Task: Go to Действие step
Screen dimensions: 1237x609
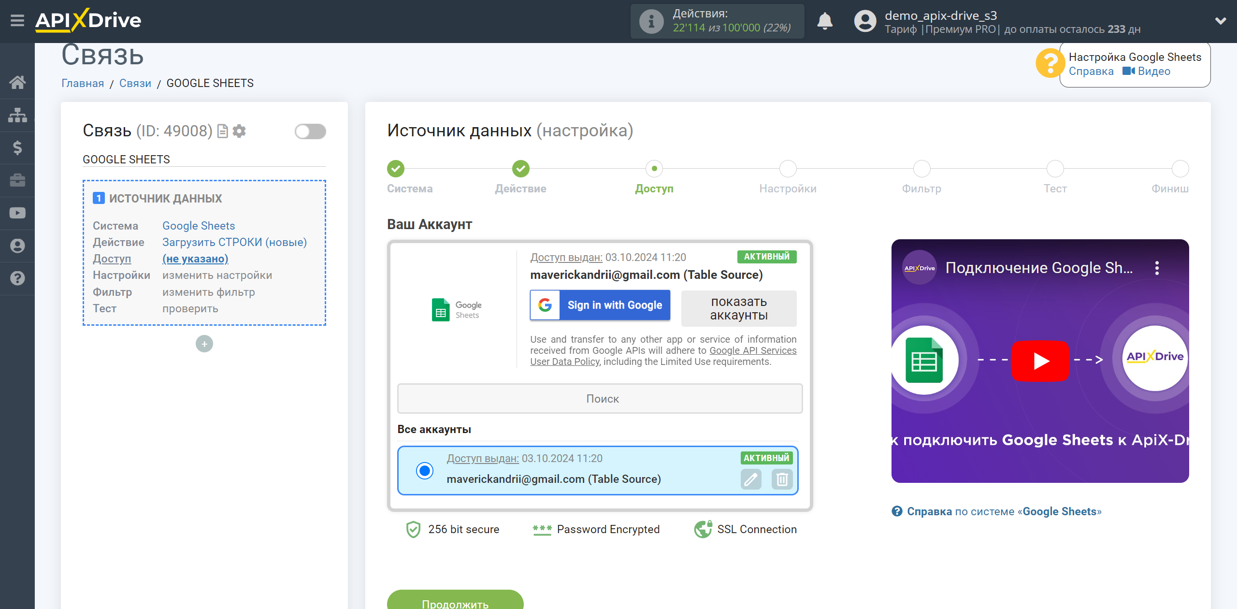Action: (521, 169)
